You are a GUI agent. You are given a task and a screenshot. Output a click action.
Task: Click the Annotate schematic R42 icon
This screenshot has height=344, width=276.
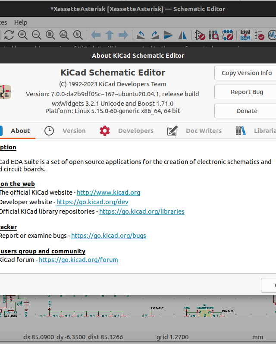pos(245,35)
